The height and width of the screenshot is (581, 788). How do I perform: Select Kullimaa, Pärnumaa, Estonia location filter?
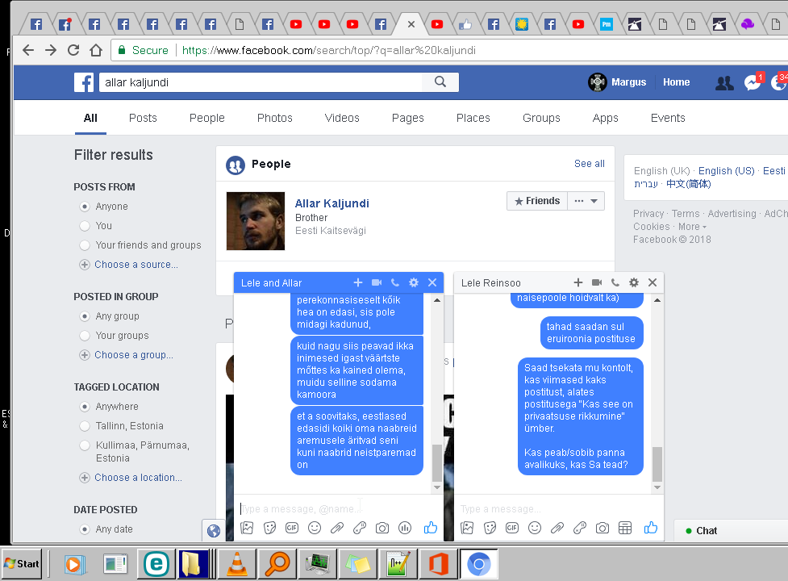click(85, 445)
